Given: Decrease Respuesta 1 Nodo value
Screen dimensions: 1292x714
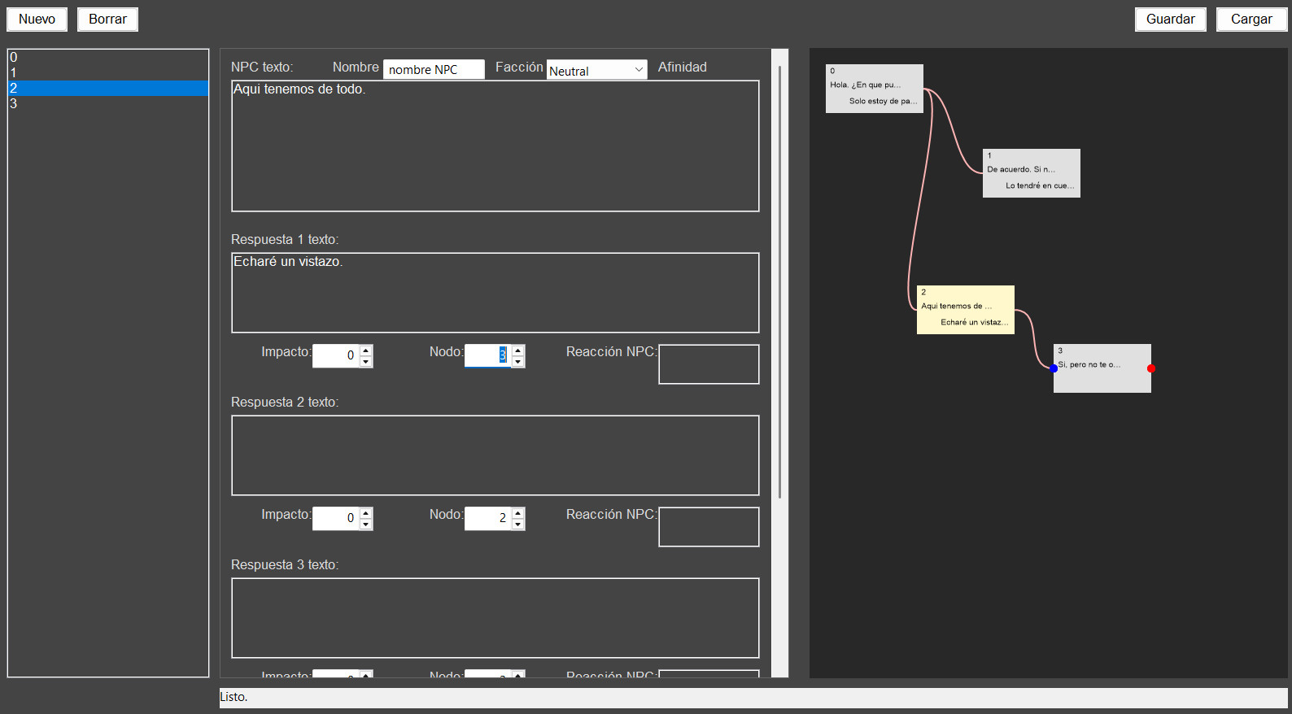Looking at the screenshot, I should click(518, 362).
